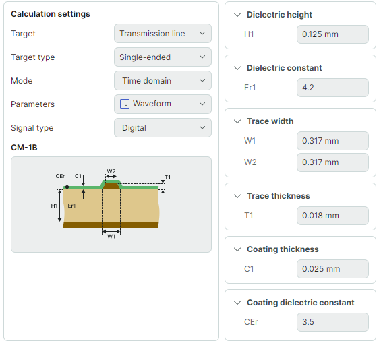This screenshot has width=379, height=341.
Task: Edit the W2 trace width field
Action: pos(332,162)
